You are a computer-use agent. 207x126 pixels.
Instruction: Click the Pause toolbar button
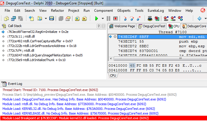click(x=108, y=19)
